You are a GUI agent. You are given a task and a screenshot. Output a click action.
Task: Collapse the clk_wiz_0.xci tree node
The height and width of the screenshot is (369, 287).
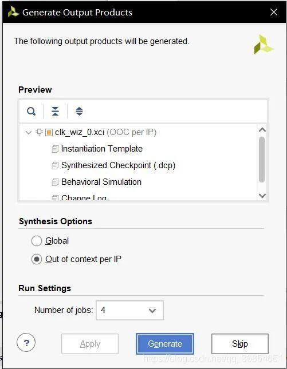coord(29,133)
